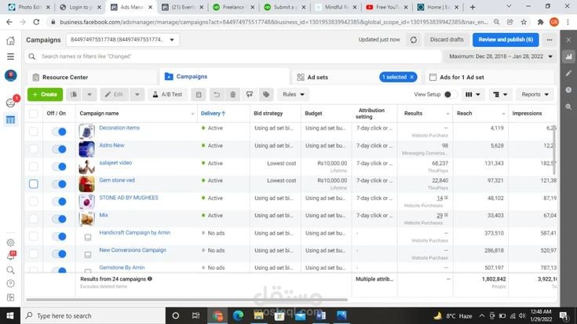The height and width of the screenshot is (324, 577).
Task: Open the Reports dropdown
Action: pos(535,94)
